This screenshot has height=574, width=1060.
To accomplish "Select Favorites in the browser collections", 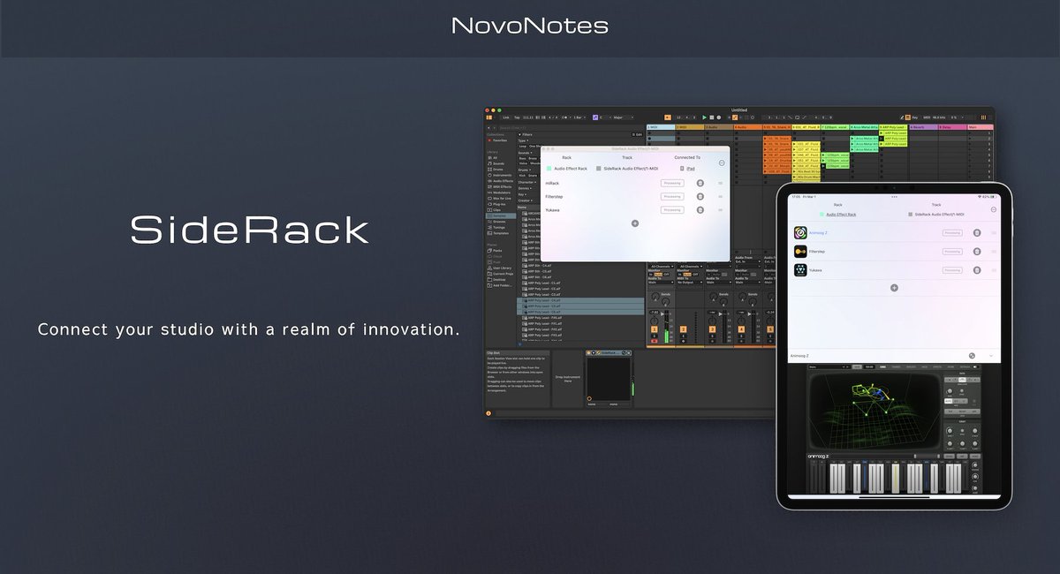I will (x=498, y=140).
